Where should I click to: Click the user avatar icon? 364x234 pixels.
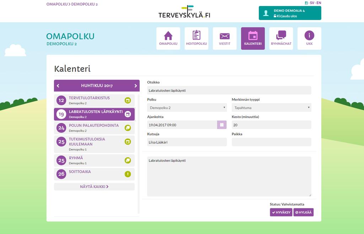point(266,13)
